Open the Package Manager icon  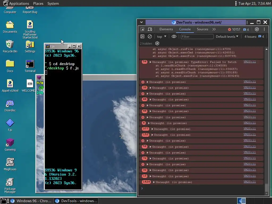click(10, 185)
